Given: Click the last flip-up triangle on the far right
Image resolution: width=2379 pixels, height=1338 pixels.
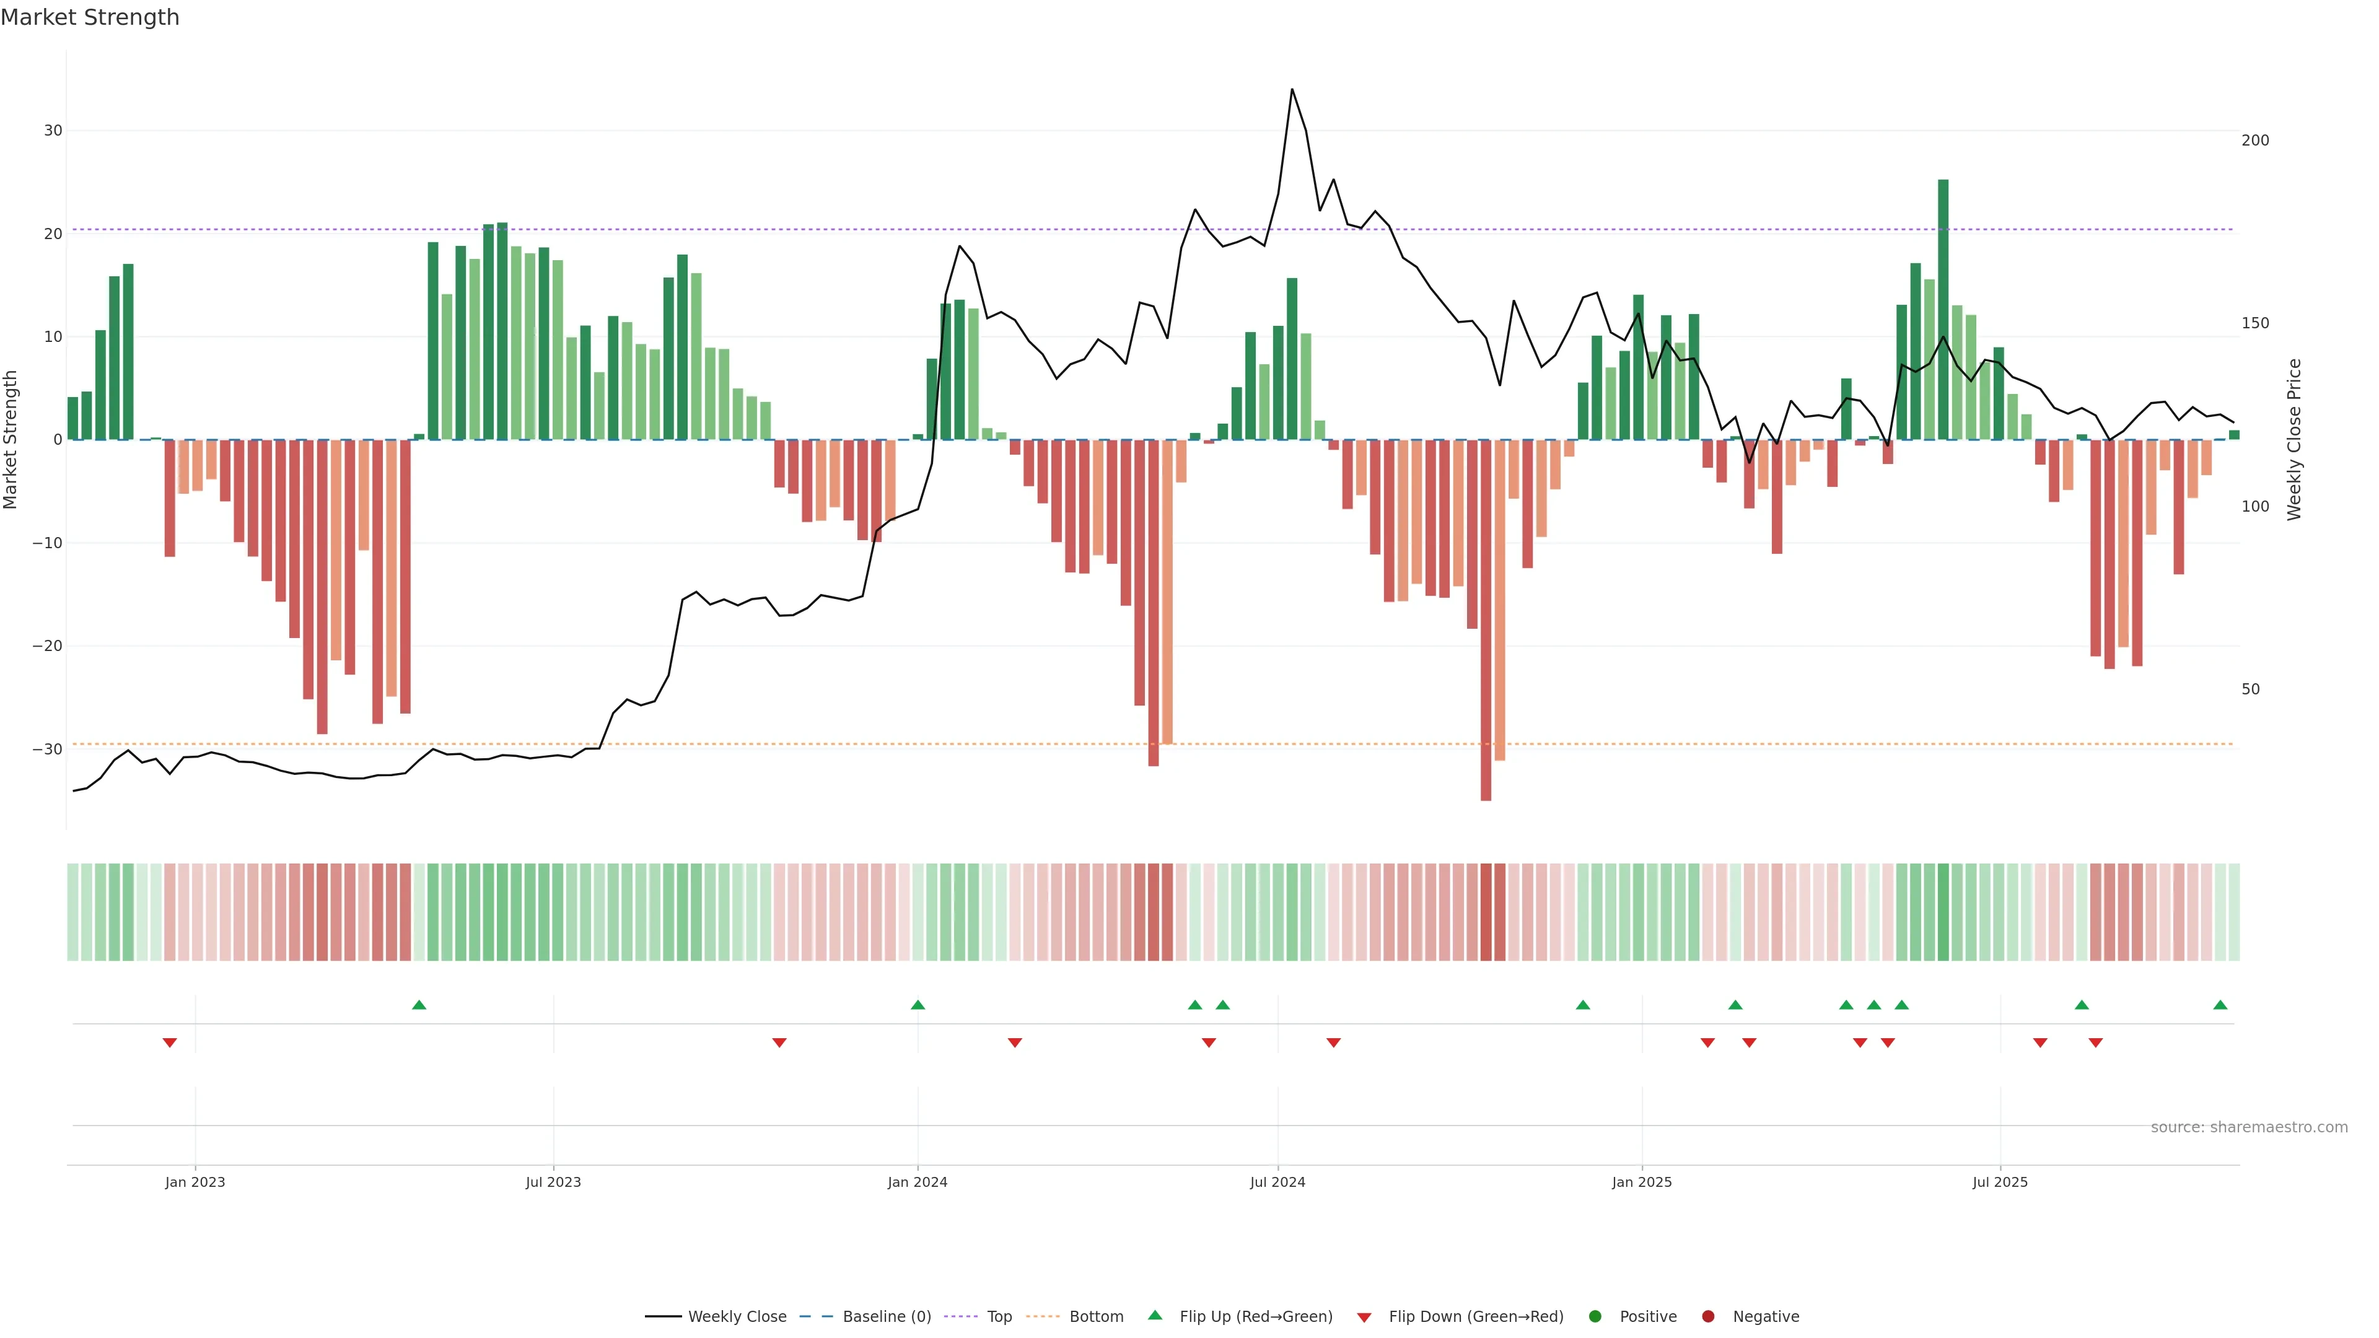Looking at the screenshot, I should (x=2220, y=1005).
